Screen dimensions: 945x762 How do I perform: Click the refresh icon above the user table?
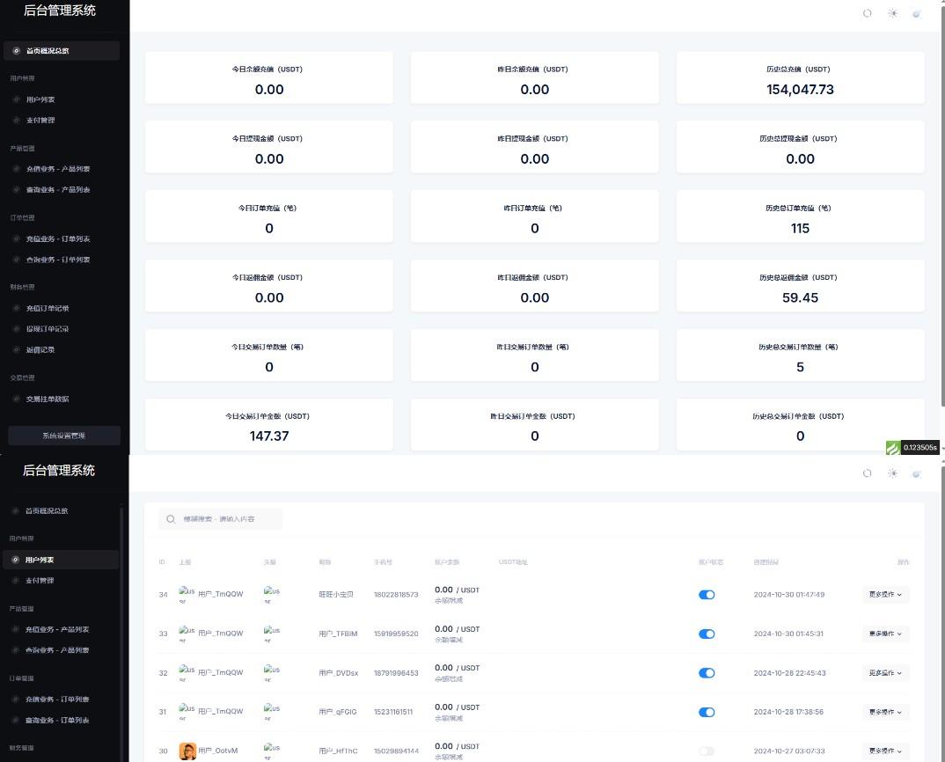coord(867,473)
